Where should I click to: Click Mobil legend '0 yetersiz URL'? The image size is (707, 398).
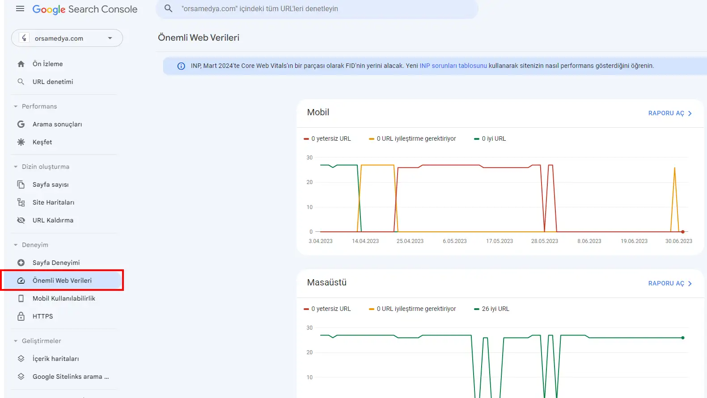pos(327,139)
